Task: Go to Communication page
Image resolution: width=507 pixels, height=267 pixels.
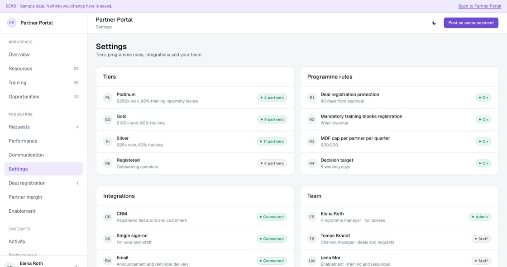Action: [43, 155]
